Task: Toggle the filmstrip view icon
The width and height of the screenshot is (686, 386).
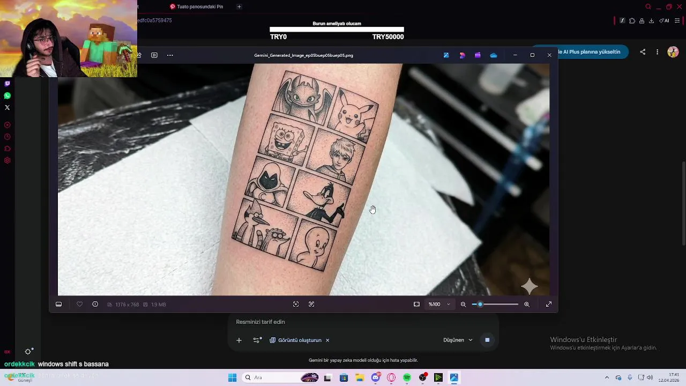Action: pyautogui.click(x=59, y=305)
